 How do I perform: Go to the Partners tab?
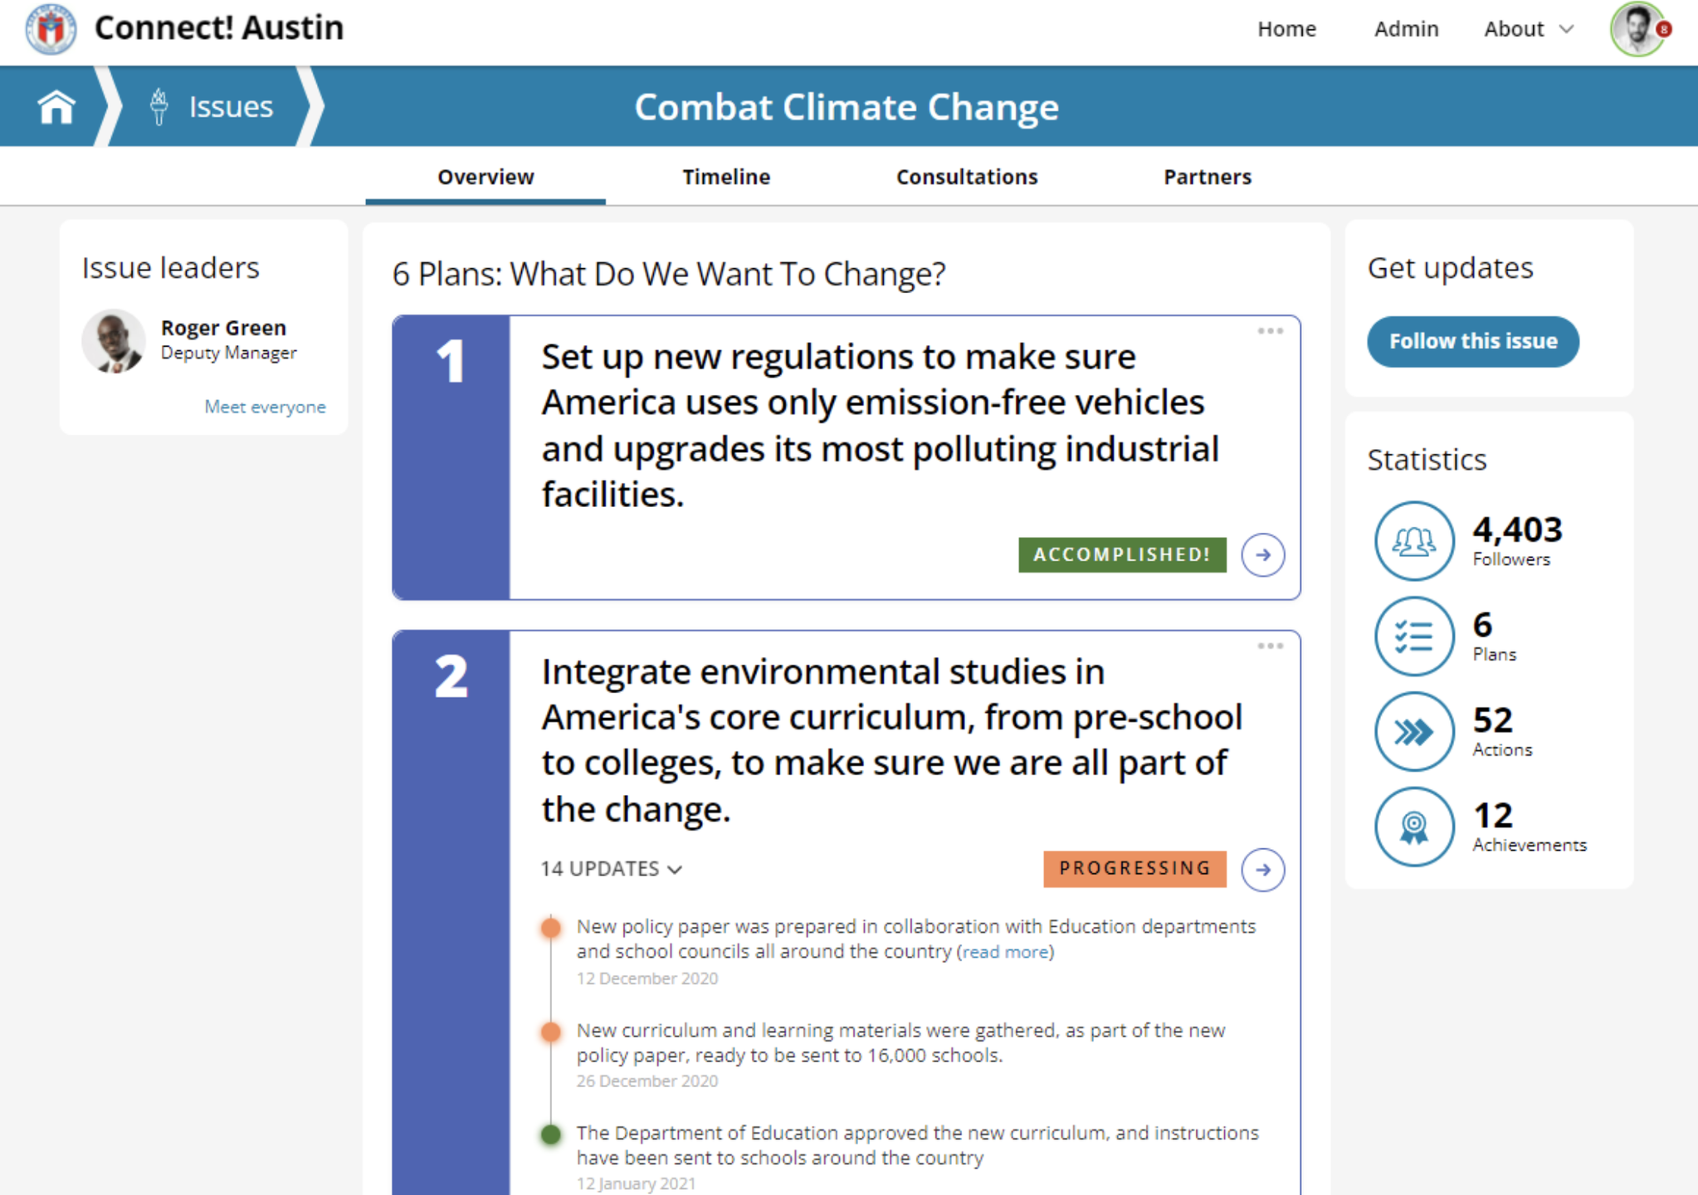point(1207,177)
